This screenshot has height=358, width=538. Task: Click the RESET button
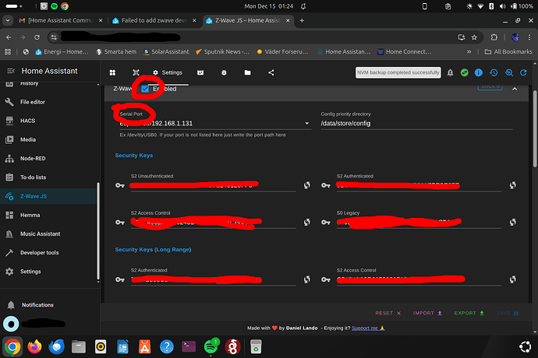tap(388, 313)
